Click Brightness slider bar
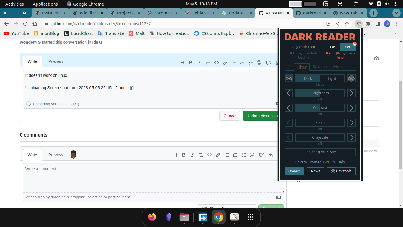 (x=320, y=93)
